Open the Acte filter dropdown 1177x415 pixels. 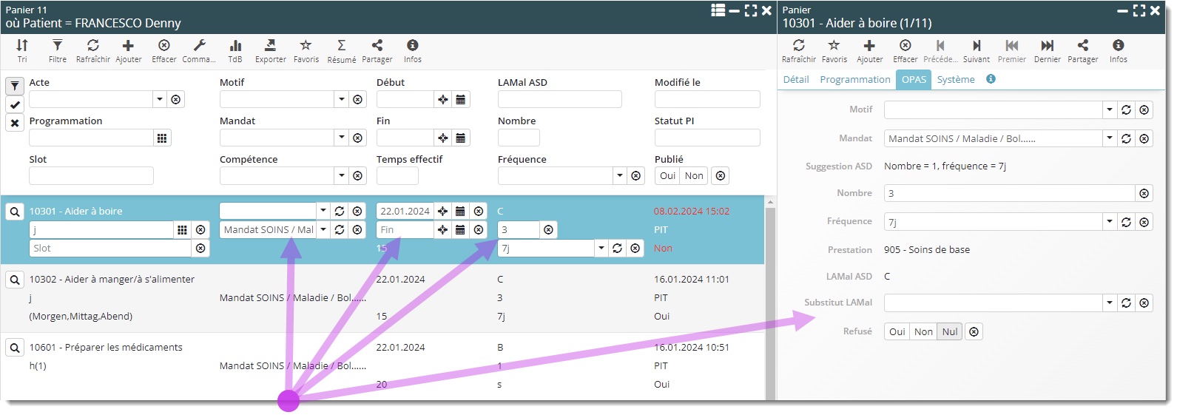[x=159, y=99]
